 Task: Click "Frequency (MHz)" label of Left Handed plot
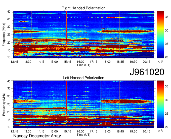4,104
